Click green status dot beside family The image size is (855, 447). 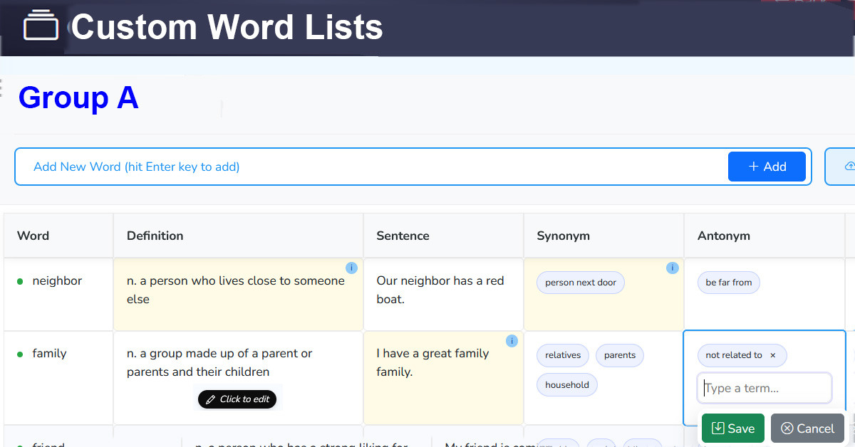click(20, 354)
